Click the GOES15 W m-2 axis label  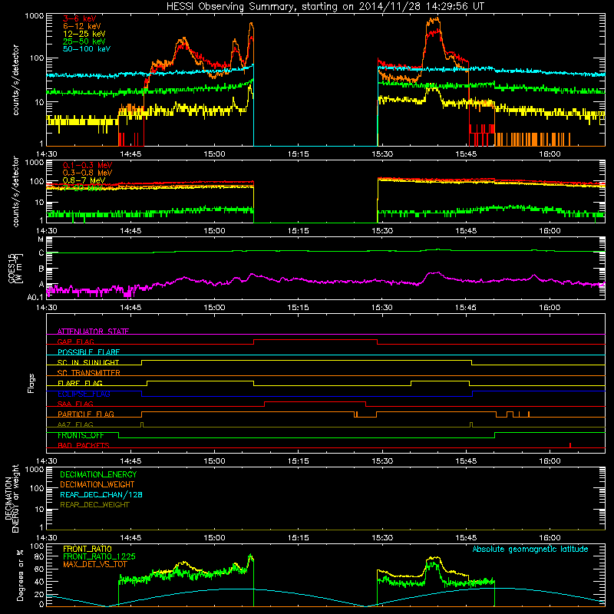[15, 269]
